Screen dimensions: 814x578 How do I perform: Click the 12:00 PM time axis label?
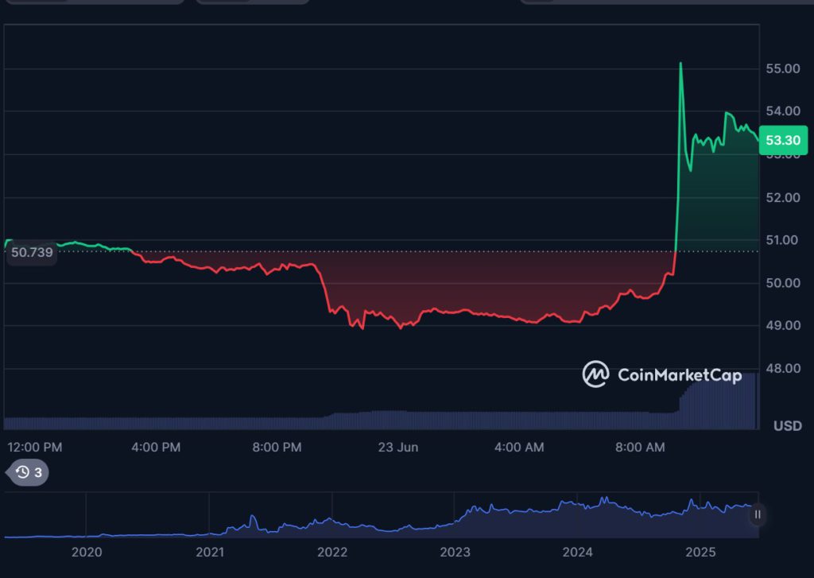coord(34,448)
